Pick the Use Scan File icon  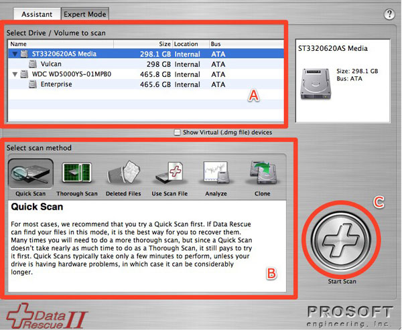click(x=170, y=173)
